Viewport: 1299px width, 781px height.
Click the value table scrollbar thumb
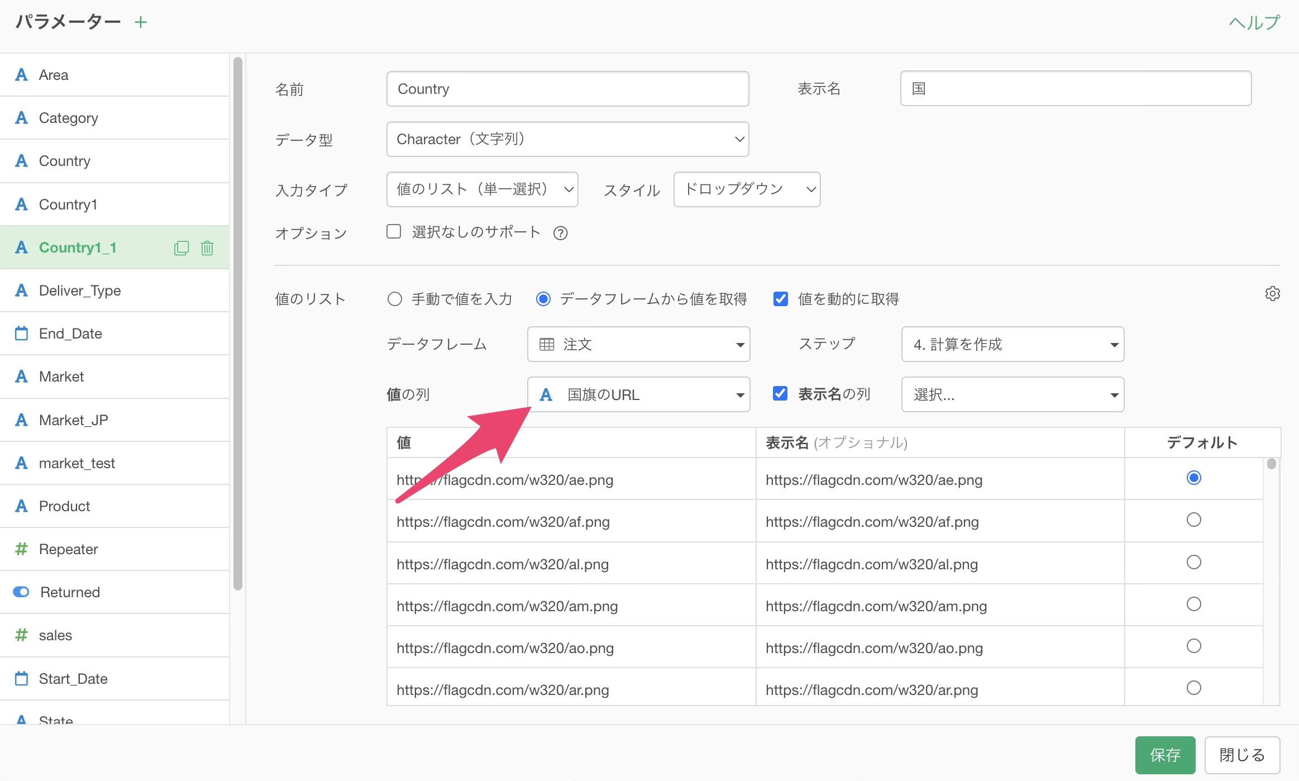pos(1272,464)
